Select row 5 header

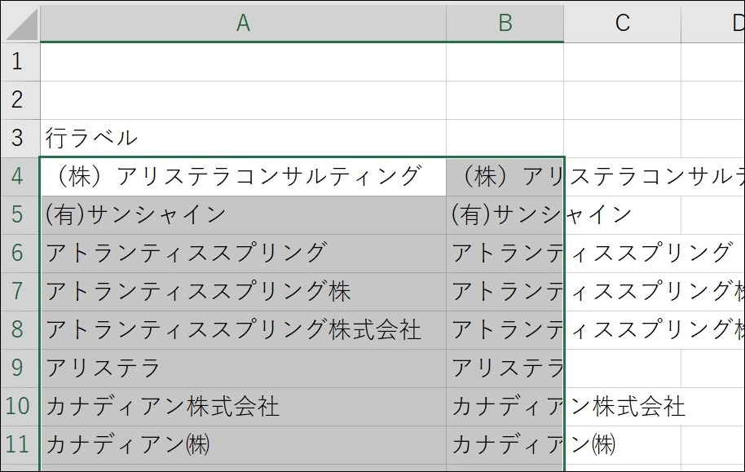20,215
